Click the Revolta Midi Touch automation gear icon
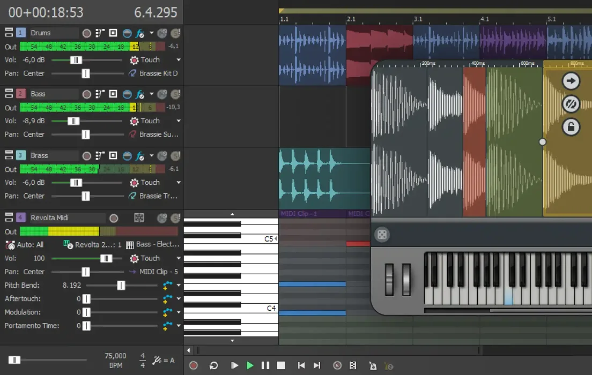The width and height of the screenshot is (592, 375). 134,258
